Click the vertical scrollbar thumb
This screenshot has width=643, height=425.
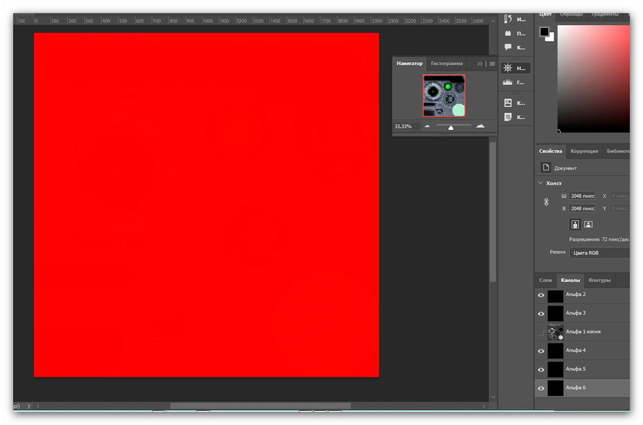tap(493, 212)
